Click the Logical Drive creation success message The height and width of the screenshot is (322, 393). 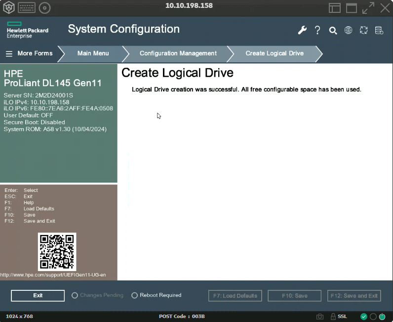(x=246, y=90)
